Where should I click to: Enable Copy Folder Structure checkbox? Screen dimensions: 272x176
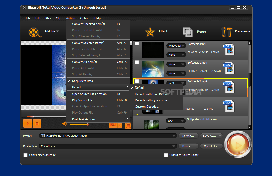26,155
